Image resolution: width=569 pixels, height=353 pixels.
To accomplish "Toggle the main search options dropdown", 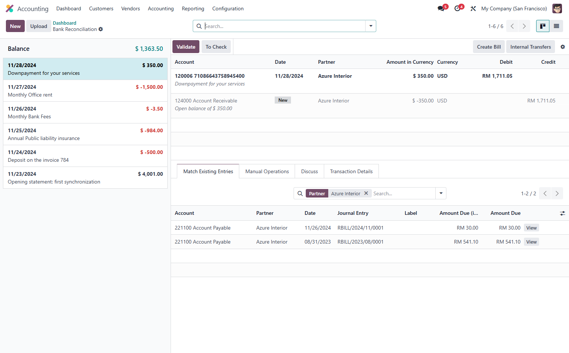I will click(x=371, y=26).
